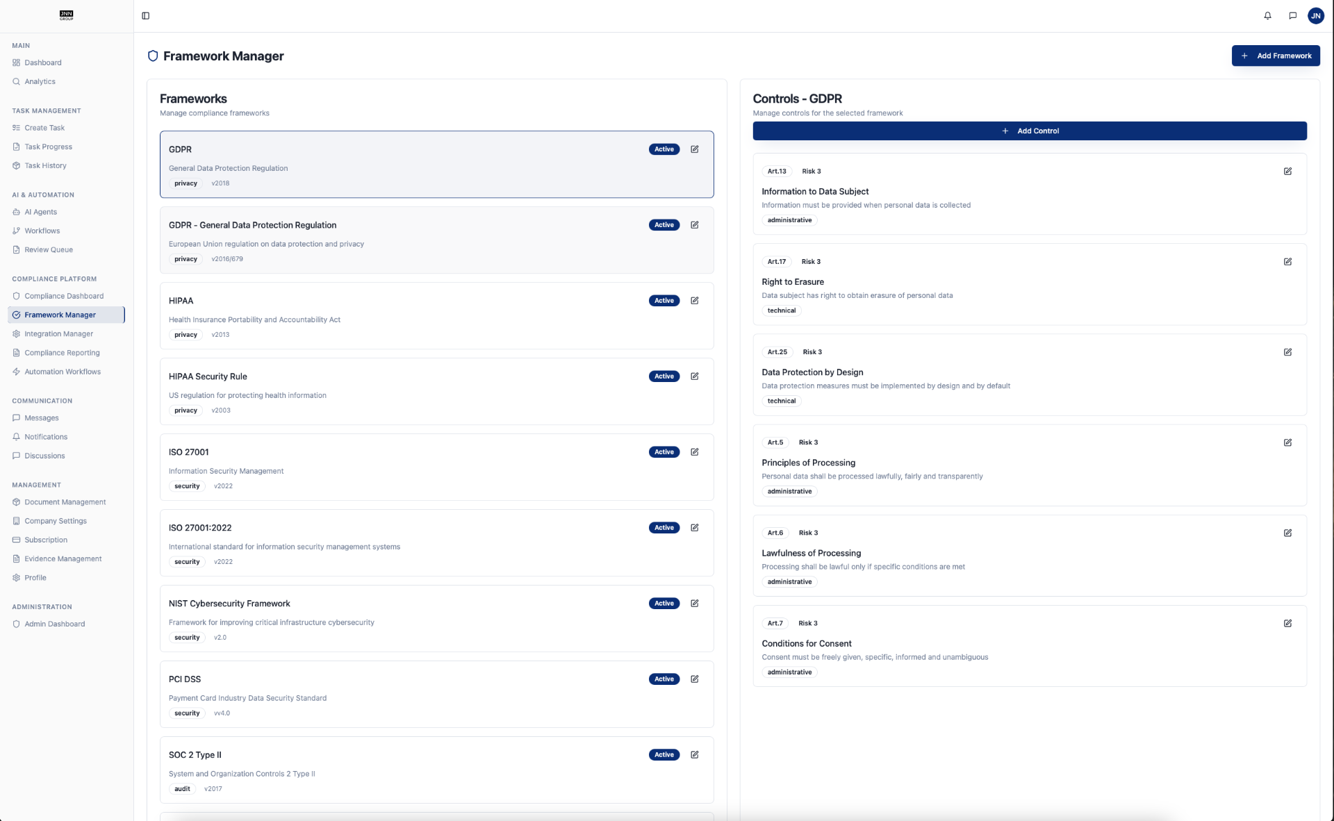Viewport: 1334px width, 821px height.
Task: Click edit icon for ISO 27001:2022 framework
Action: coord(694,528)
